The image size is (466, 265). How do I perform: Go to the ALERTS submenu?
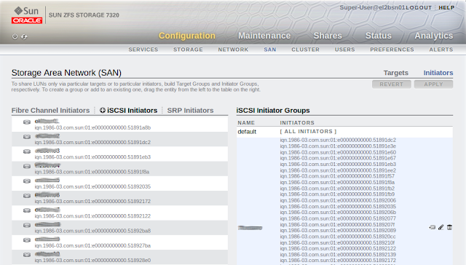point(441,50)
